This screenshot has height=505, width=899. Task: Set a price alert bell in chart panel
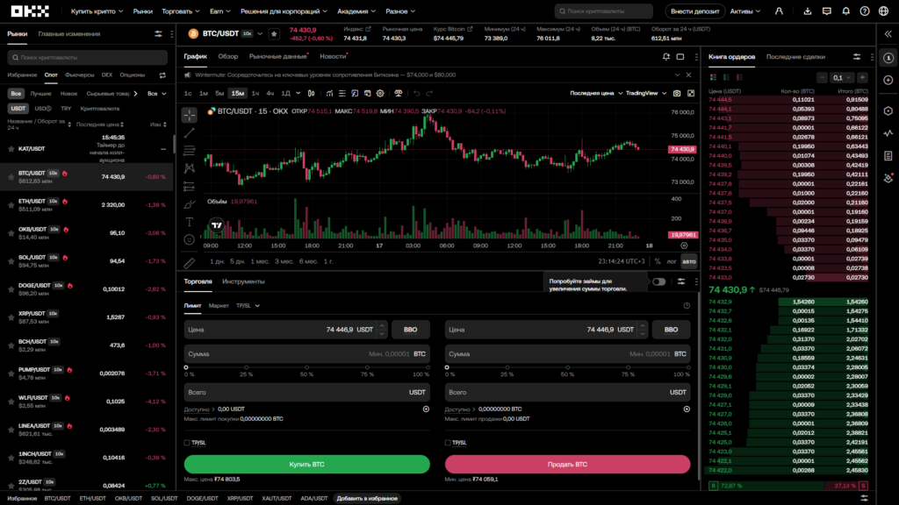click(x=666, y=57)
